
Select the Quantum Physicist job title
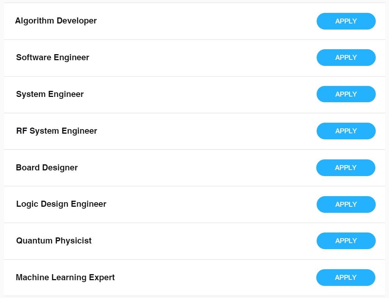pos(54,241)
